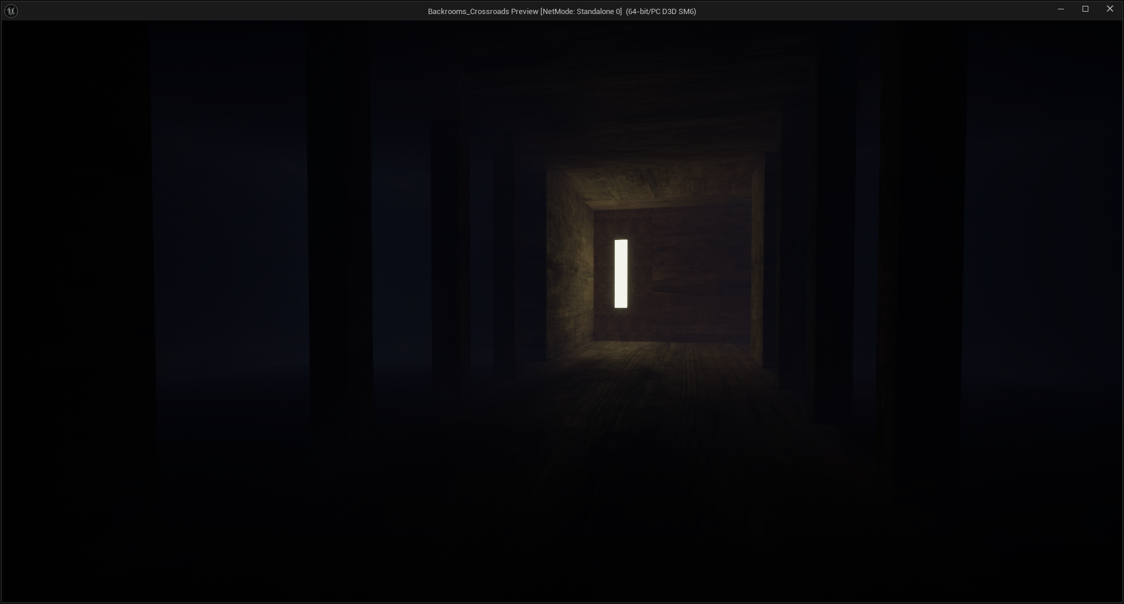Minimize the game preview window
This screenshot has width=1124, height=604.
pyautogui.click(x=1060, y=9)
